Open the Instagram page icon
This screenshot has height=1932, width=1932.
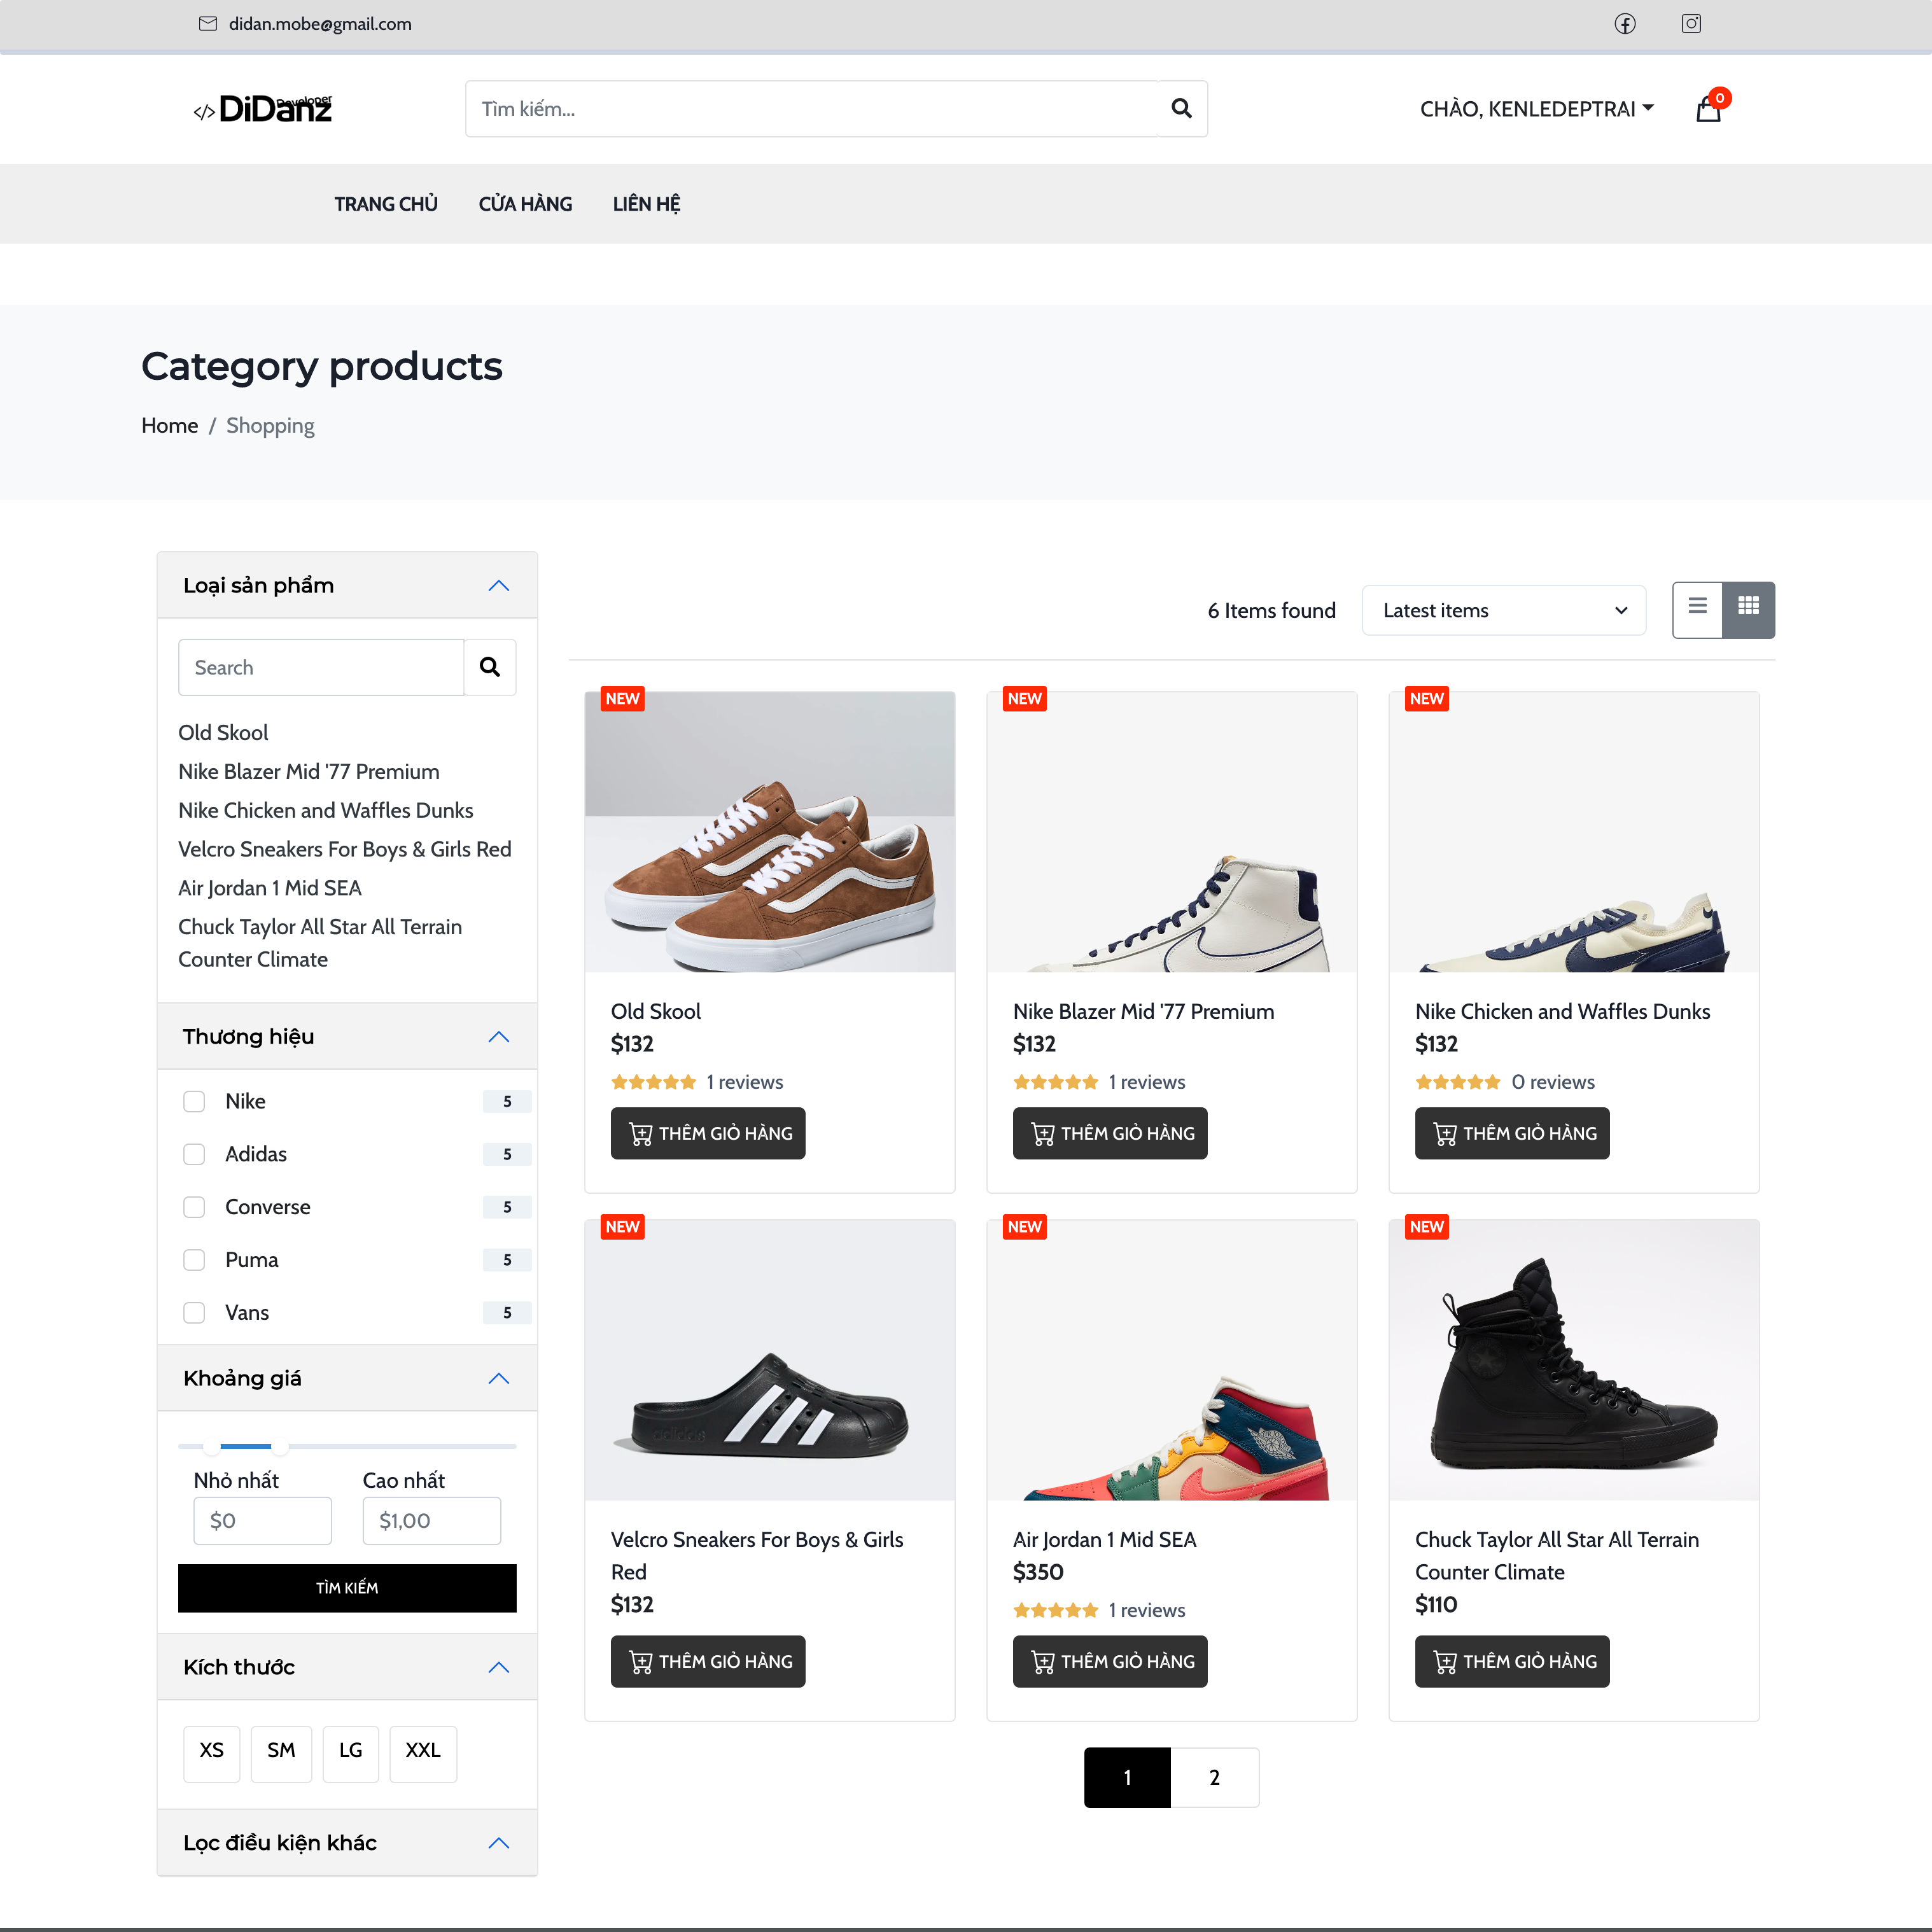click(1690, 24)
